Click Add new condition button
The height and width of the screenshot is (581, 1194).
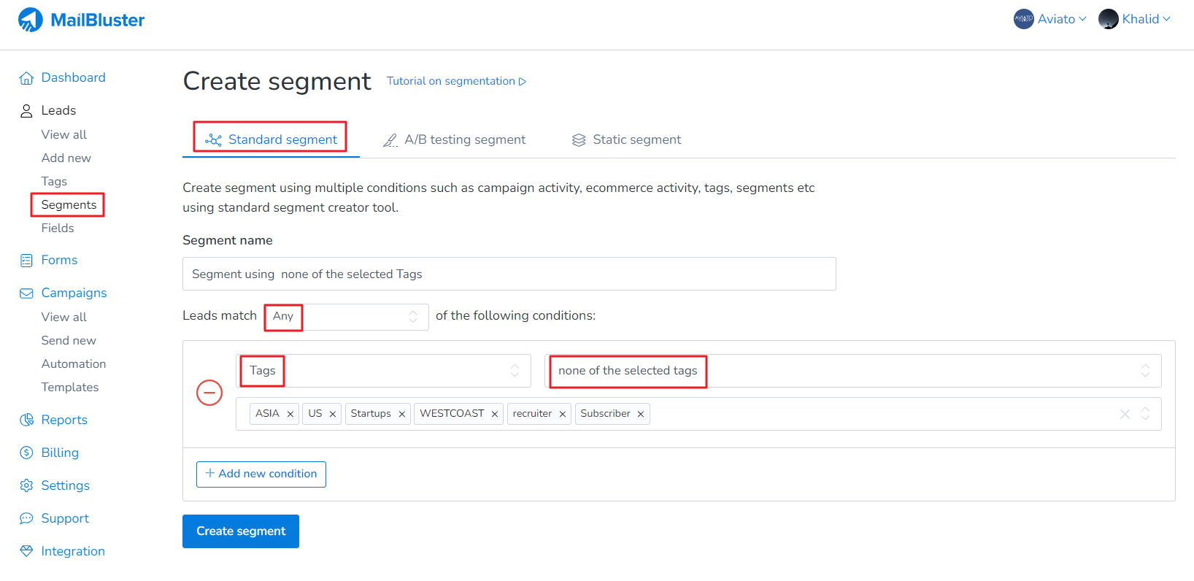[261, 474]
